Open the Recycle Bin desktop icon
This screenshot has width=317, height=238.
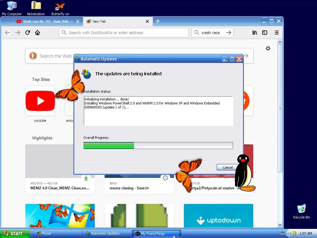(302, 211)
